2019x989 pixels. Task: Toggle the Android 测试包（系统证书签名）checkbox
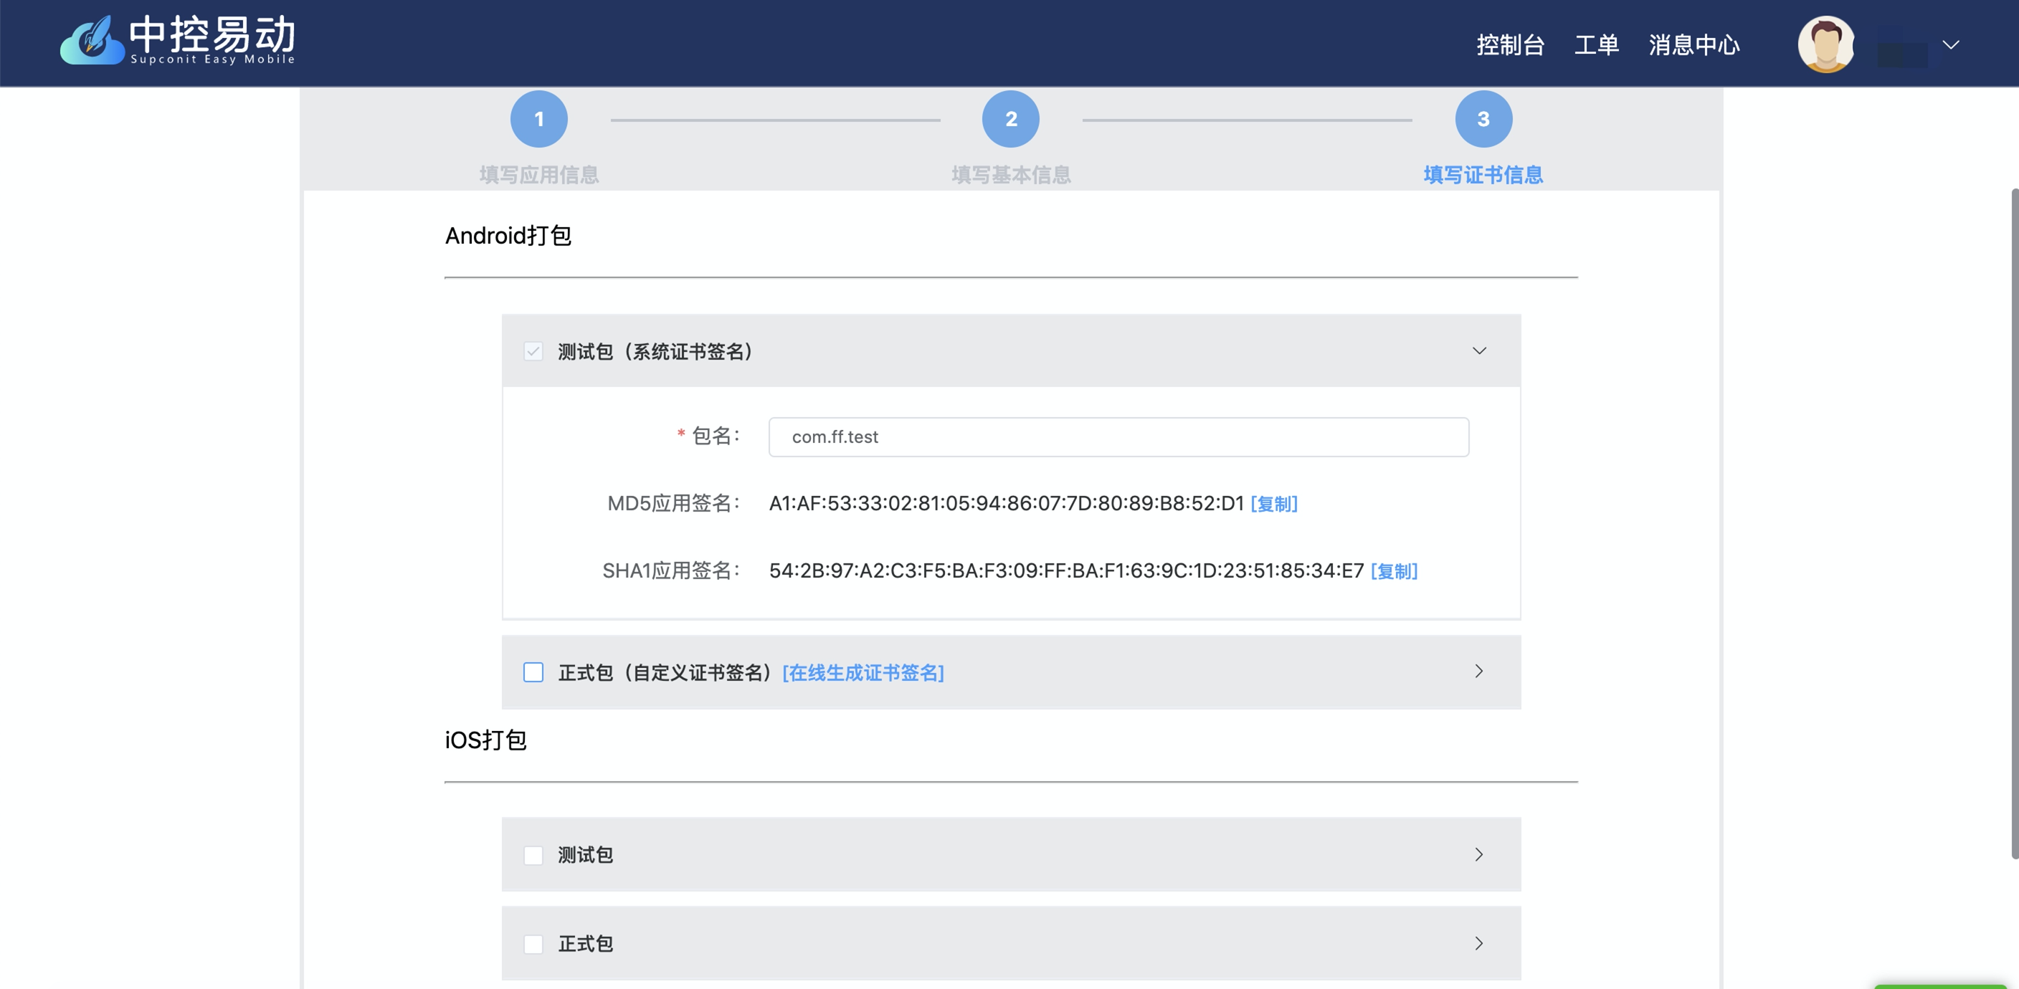pyautogui.click(x=533, y=351)
